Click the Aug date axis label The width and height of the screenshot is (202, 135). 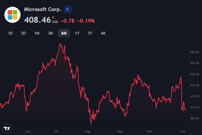(x=87, y=132)
